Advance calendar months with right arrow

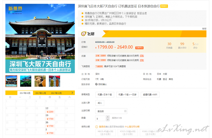click(72, 93)
